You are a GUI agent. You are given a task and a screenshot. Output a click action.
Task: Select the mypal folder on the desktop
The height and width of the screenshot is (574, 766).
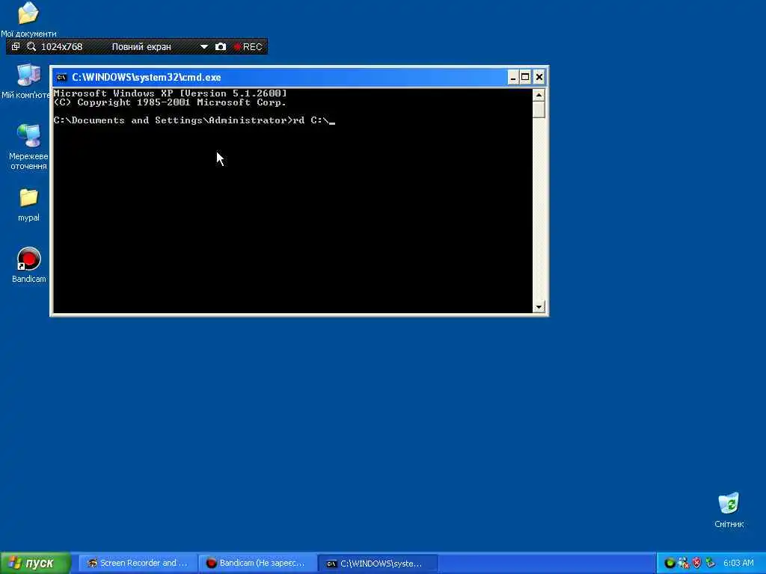28,205
